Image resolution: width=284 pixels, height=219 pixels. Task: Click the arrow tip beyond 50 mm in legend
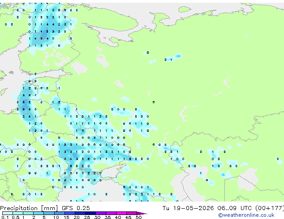[x=142, y=214]
